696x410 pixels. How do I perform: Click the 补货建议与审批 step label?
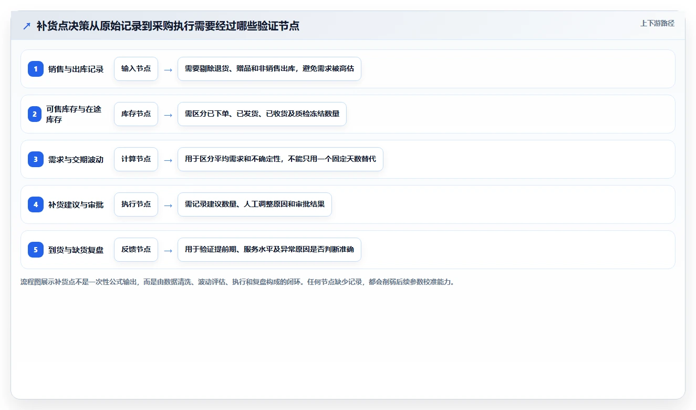point(76,204)
